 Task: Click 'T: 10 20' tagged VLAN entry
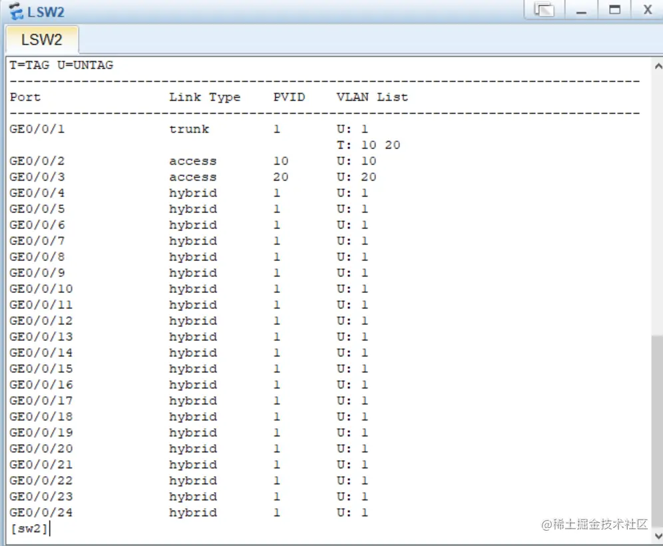click(369, 145)
